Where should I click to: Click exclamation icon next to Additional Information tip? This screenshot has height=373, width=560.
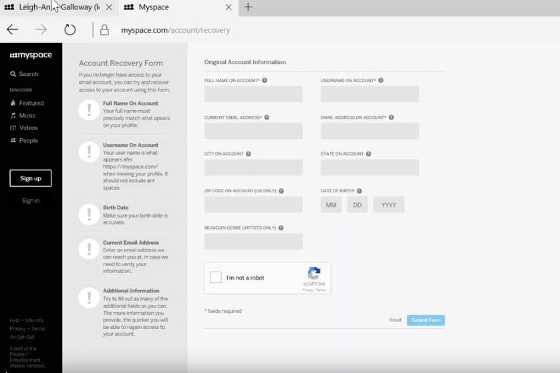(x=89, y=298)
